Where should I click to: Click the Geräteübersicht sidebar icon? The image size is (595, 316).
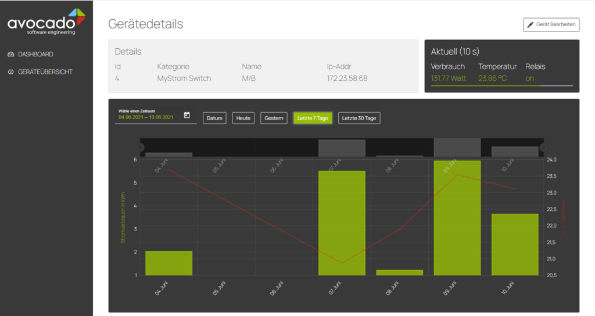pos(11,72)
